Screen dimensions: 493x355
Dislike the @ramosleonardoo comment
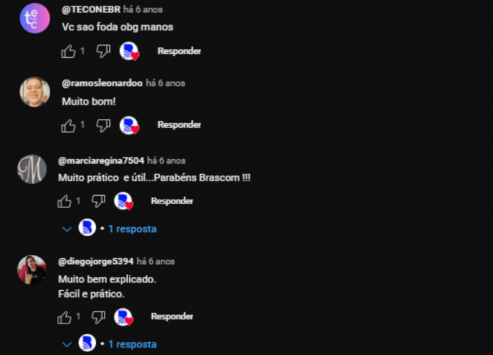[103, 125]
